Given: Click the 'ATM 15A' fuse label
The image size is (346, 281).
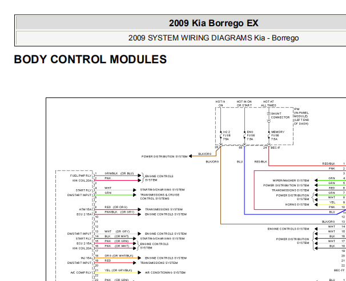Looking at the screenshot, I should pos(85,210).
